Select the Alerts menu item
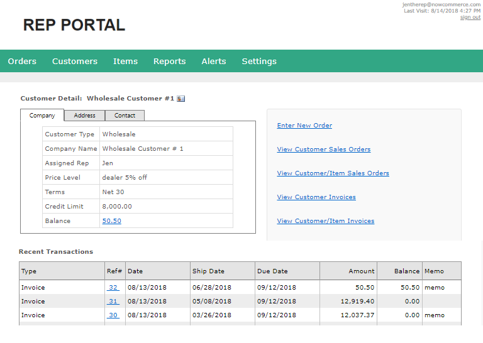The width and height of the screenshot is (483, 343). coord(214,62)
